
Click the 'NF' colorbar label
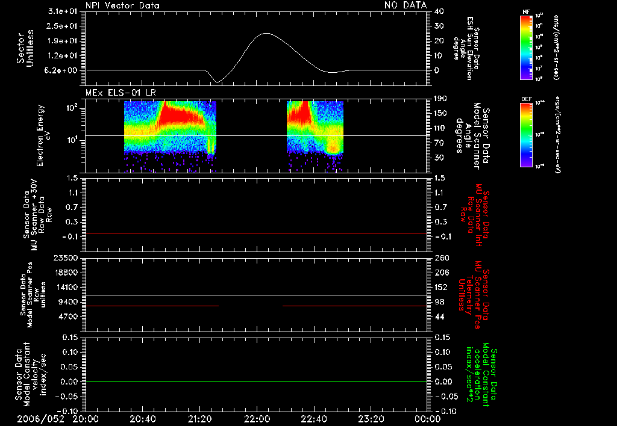pos(527,12)
